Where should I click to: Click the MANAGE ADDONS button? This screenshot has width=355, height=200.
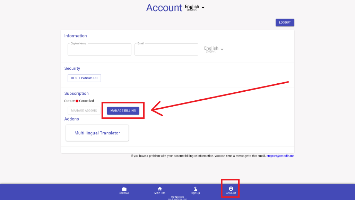84,111
